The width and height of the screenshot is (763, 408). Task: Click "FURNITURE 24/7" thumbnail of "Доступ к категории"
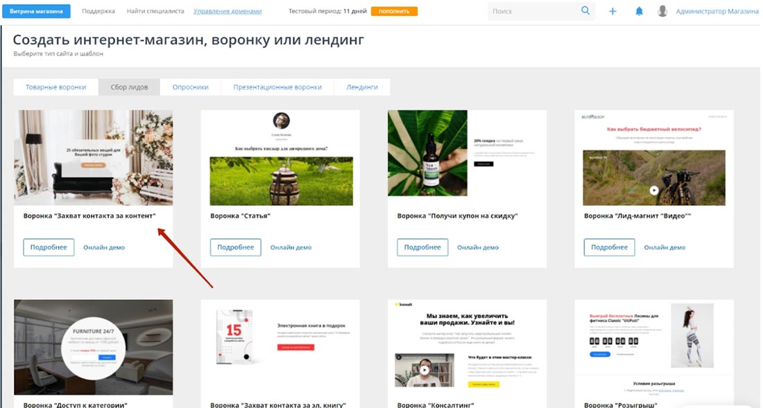(x=94, y=347)
